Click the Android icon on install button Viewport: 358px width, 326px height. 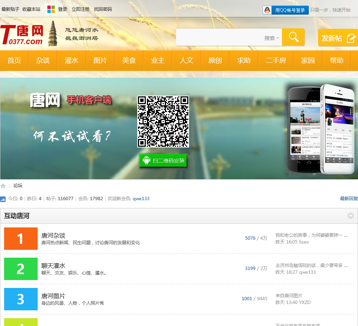[146, 161]
